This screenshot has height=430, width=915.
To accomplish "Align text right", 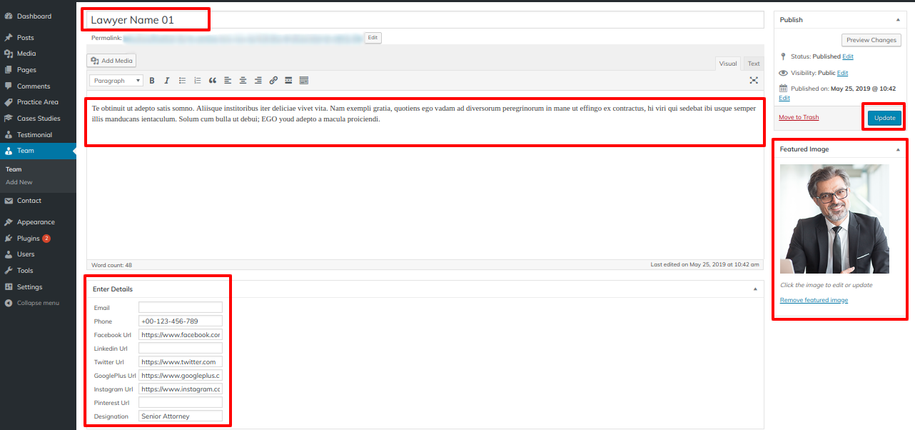I will (258, 81).
